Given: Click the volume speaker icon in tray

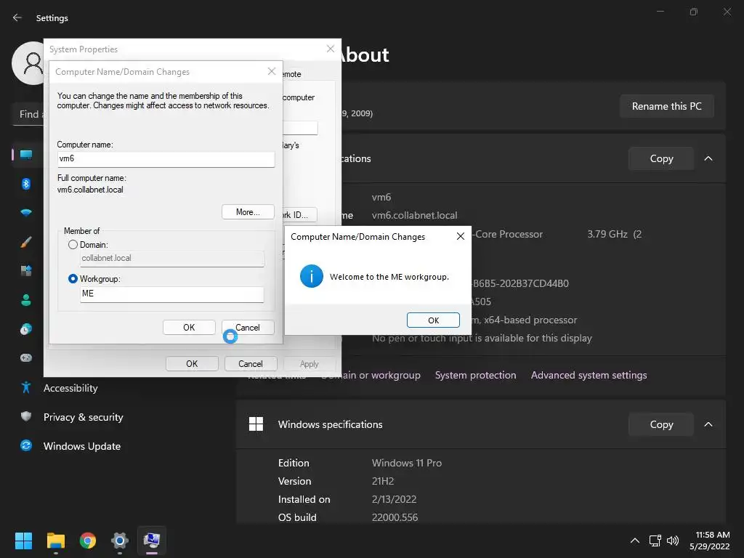Looking at the screenshot, I should click(x=673, y=541).
